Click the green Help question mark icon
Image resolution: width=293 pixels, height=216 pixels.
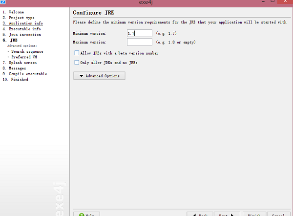[x=82, y=215]
